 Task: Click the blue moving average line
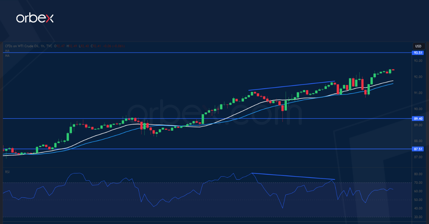229,119
